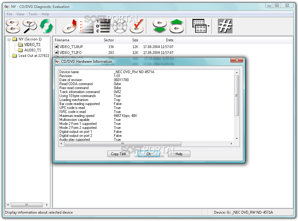Click the tree panel horizontal scrollbar thumb
The image size is (298, 221).
tap(27, 205)
